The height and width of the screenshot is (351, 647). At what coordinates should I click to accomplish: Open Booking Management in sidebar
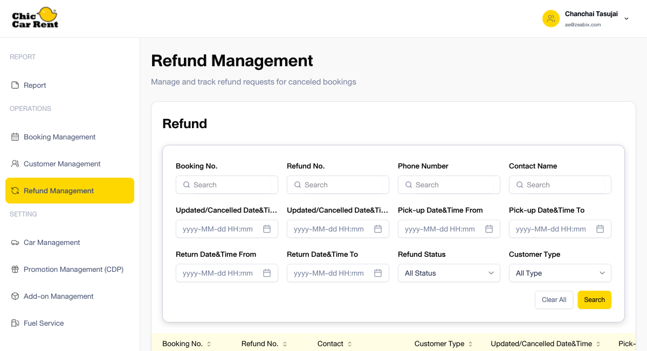coord(70,137)
